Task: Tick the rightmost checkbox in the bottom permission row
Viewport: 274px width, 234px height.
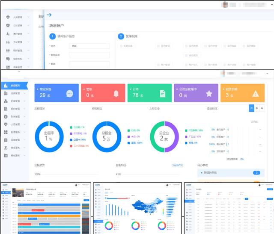Action: pos(244,65)
